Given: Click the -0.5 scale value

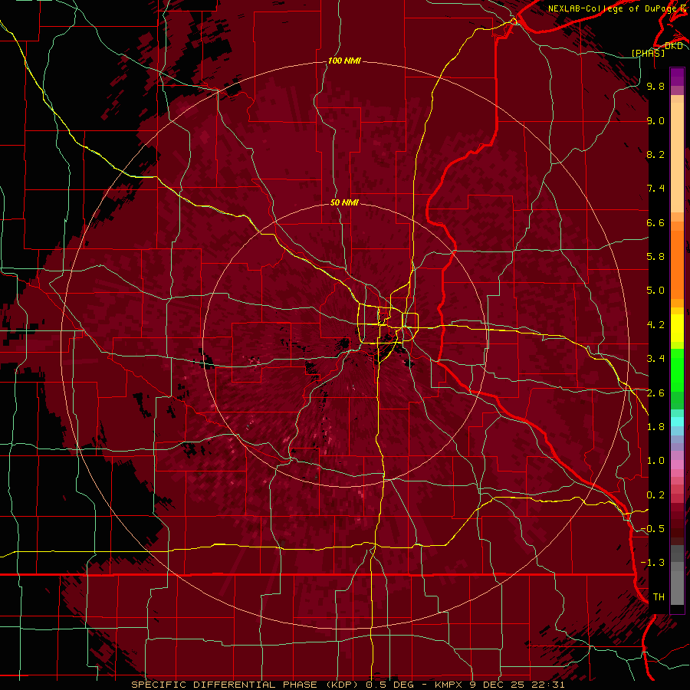Looking at the screenshot, I should (652, 529).
